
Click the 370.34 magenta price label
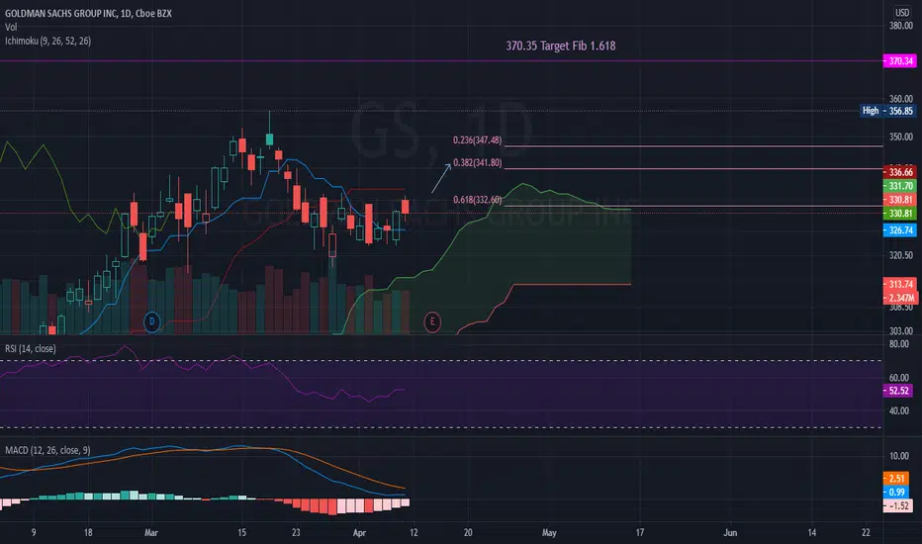point(899,61)
